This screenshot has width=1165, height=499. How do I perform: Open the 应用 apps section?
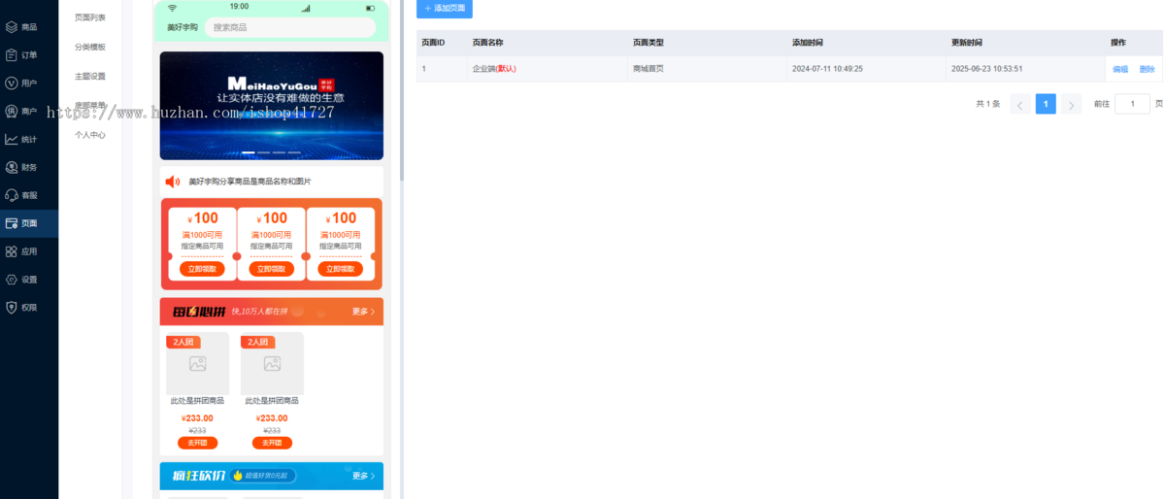pyautogui.click(x=29, y=251)
